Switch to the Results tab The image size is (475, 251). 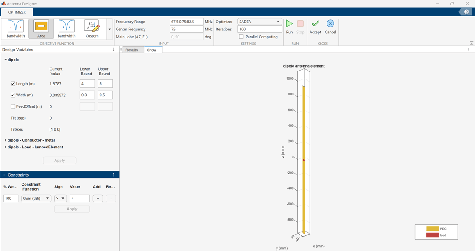pos(131,50)
